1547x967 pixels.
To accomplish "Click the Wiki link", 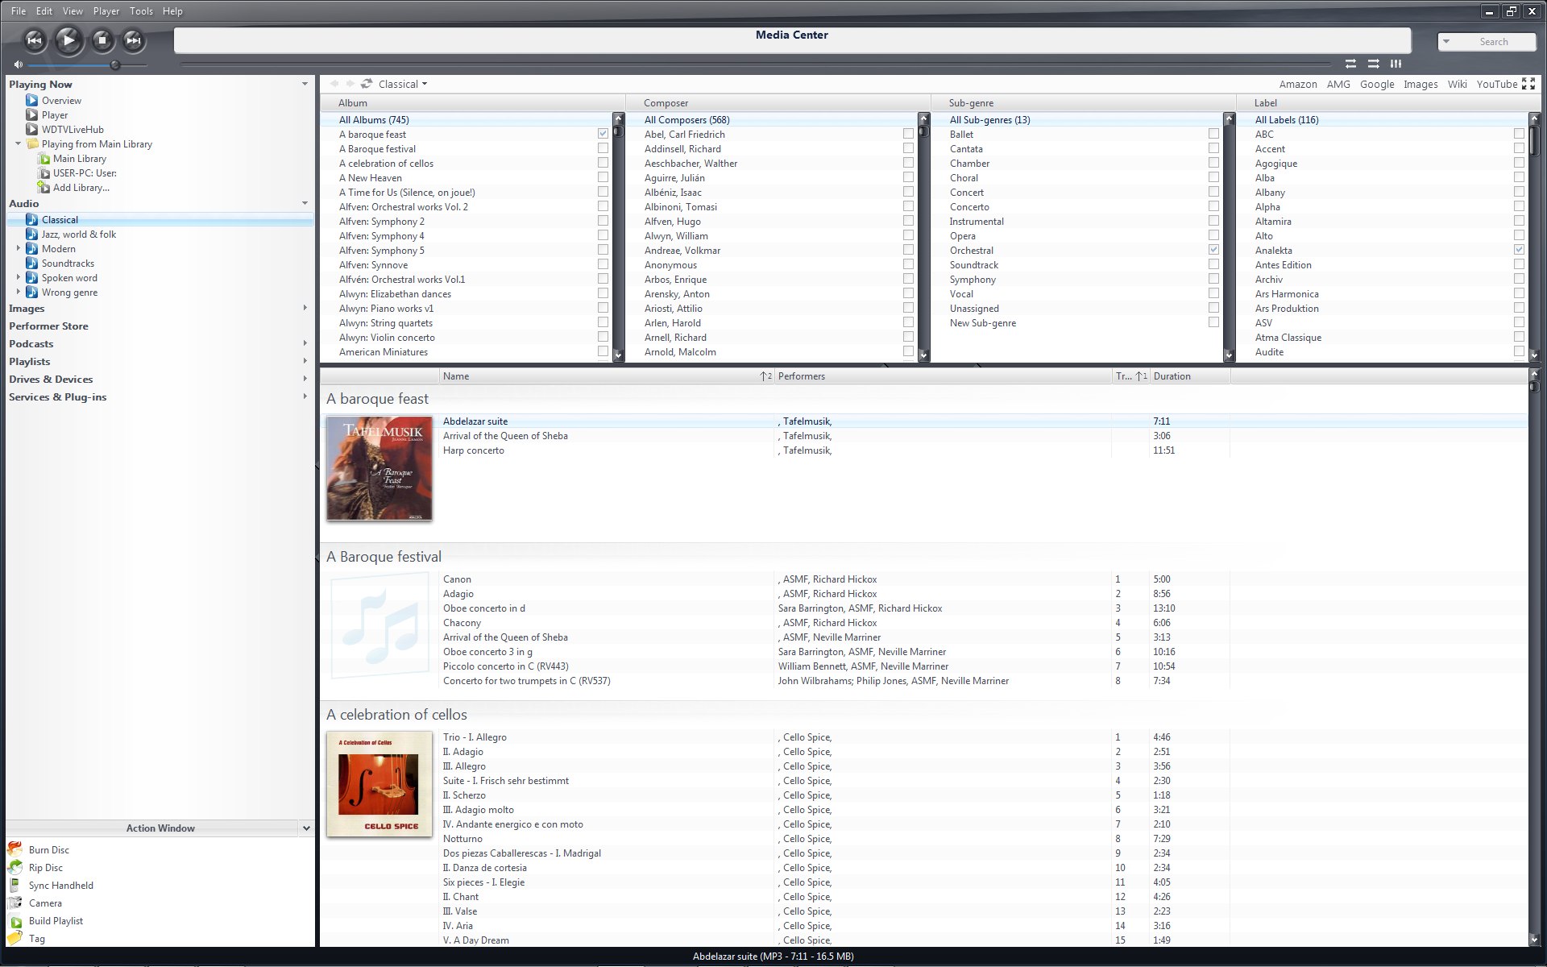I will coord(1457,84).
